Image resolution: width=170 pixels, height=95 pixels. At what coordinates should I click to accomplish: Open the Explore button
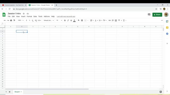click(x=161, y=92)
